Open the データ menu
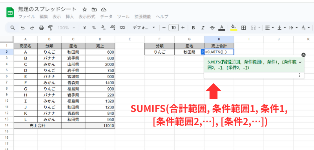Viewport: 314px width, 150px height. 106,16
